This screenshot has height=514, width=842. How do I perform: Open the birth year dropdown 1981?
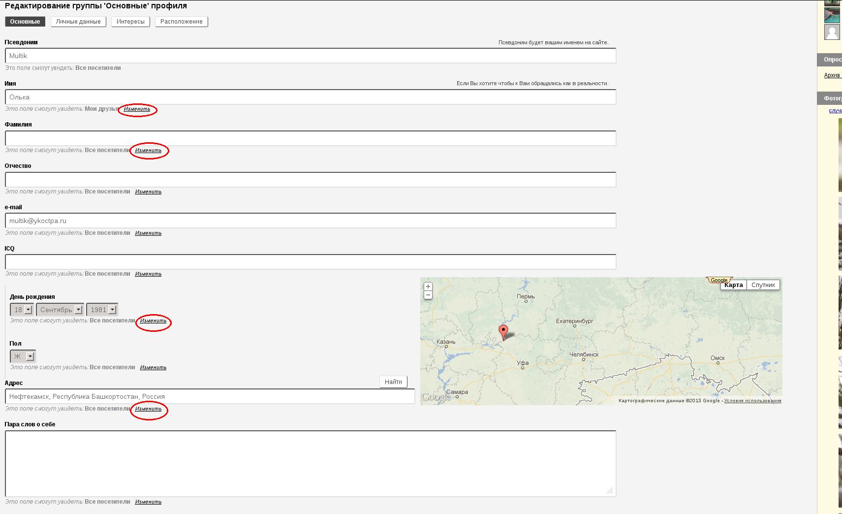coord(102,310)
